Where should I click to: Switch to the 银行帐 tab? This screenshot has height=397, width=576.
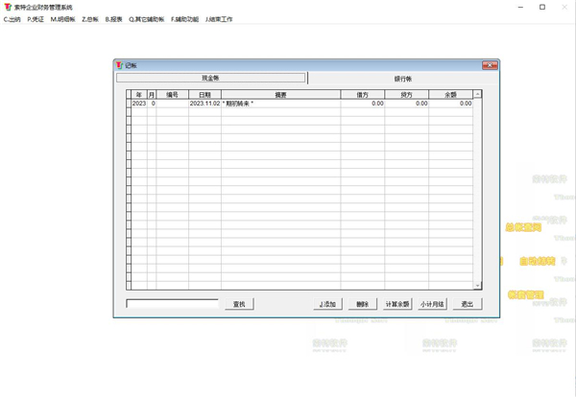[x=403, y=79]
